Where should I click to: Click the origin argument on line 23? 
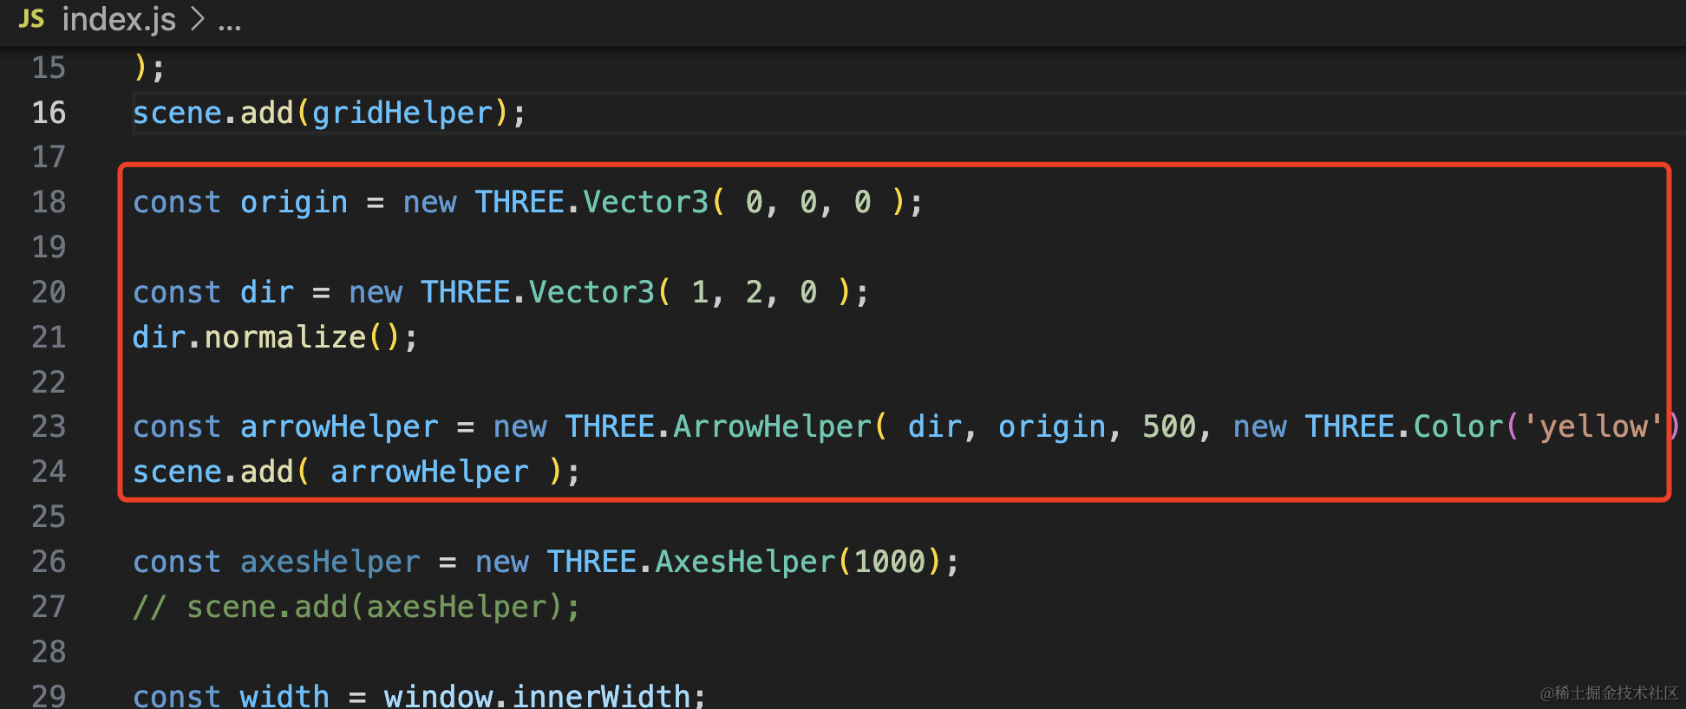point(1052,427)
